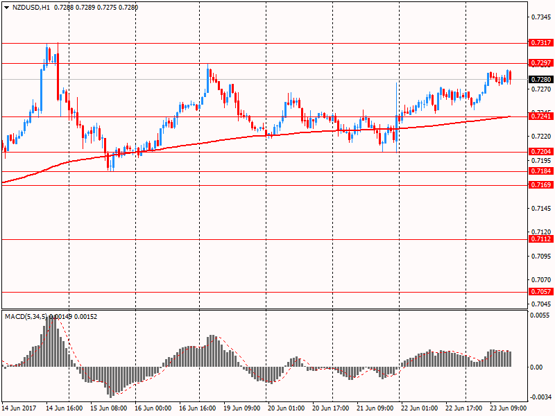The image size is (555, 416).
Task: Select the 0.7184 red price level label
Action: [541, 171]
